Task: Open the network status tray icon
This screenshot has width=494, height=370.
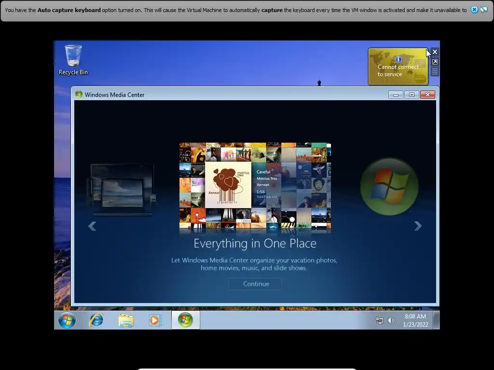Action: pos(380,320)
